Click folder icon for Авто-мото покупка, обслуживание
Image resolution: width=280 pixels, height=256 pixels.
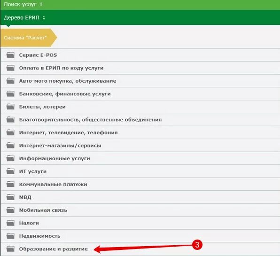point(10,81)
